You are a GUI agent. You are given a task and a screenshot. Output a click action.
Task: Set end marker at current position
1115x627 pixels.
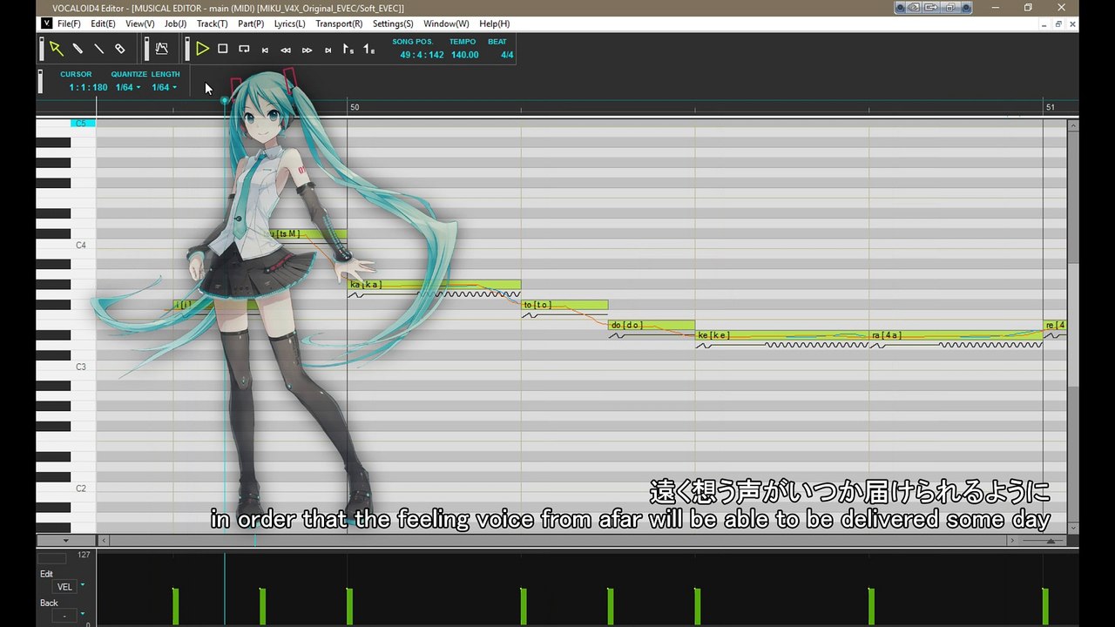coord(369,50)
